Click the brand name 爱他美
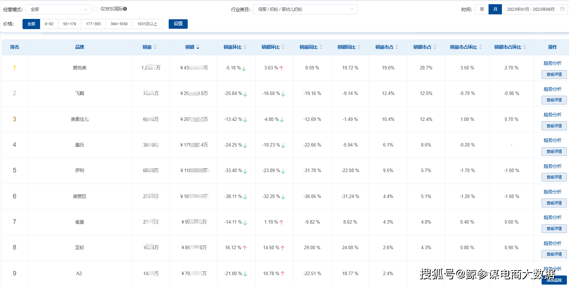The width and height of the screenshot is (569, 286). point(79,68)
